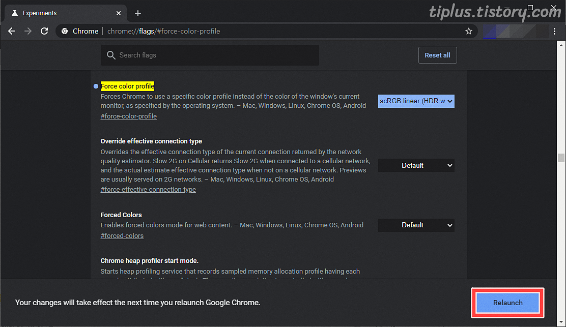The width and height of the screenshot is (566, 327).
Task: Click the magnifier icon in Search flags
Action: pos(111,55)
